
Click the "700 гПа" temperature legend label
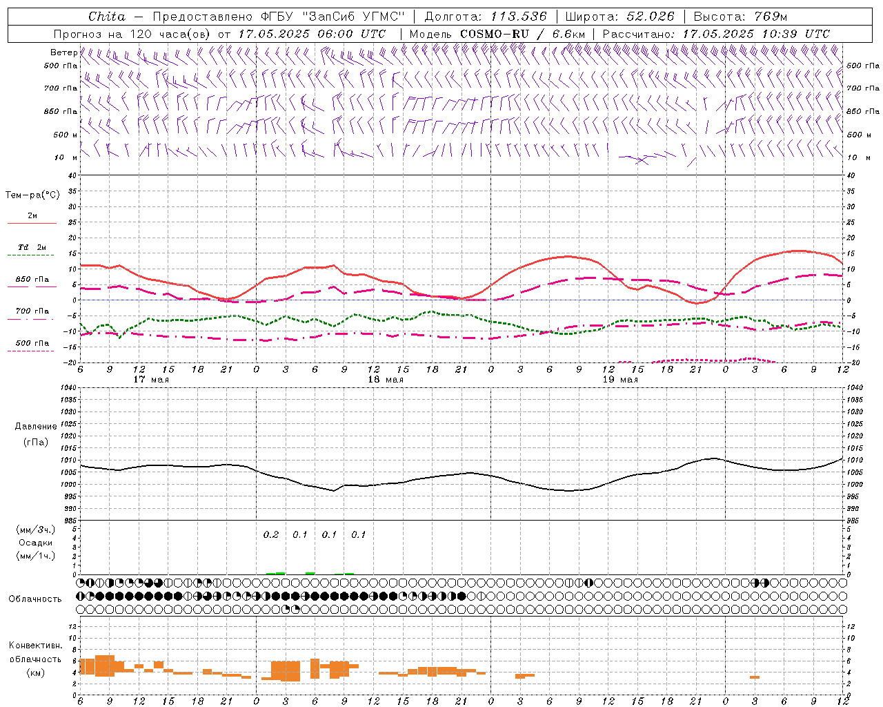[32, 311]
